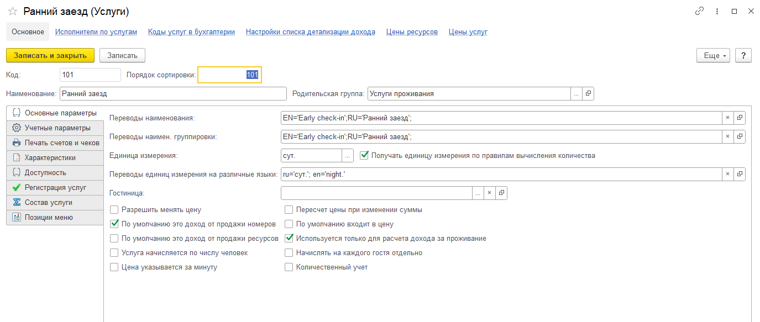This screenshot has width=760, height=322.
Task: Select the Состав услуги tab
Action: click(55, 203)
